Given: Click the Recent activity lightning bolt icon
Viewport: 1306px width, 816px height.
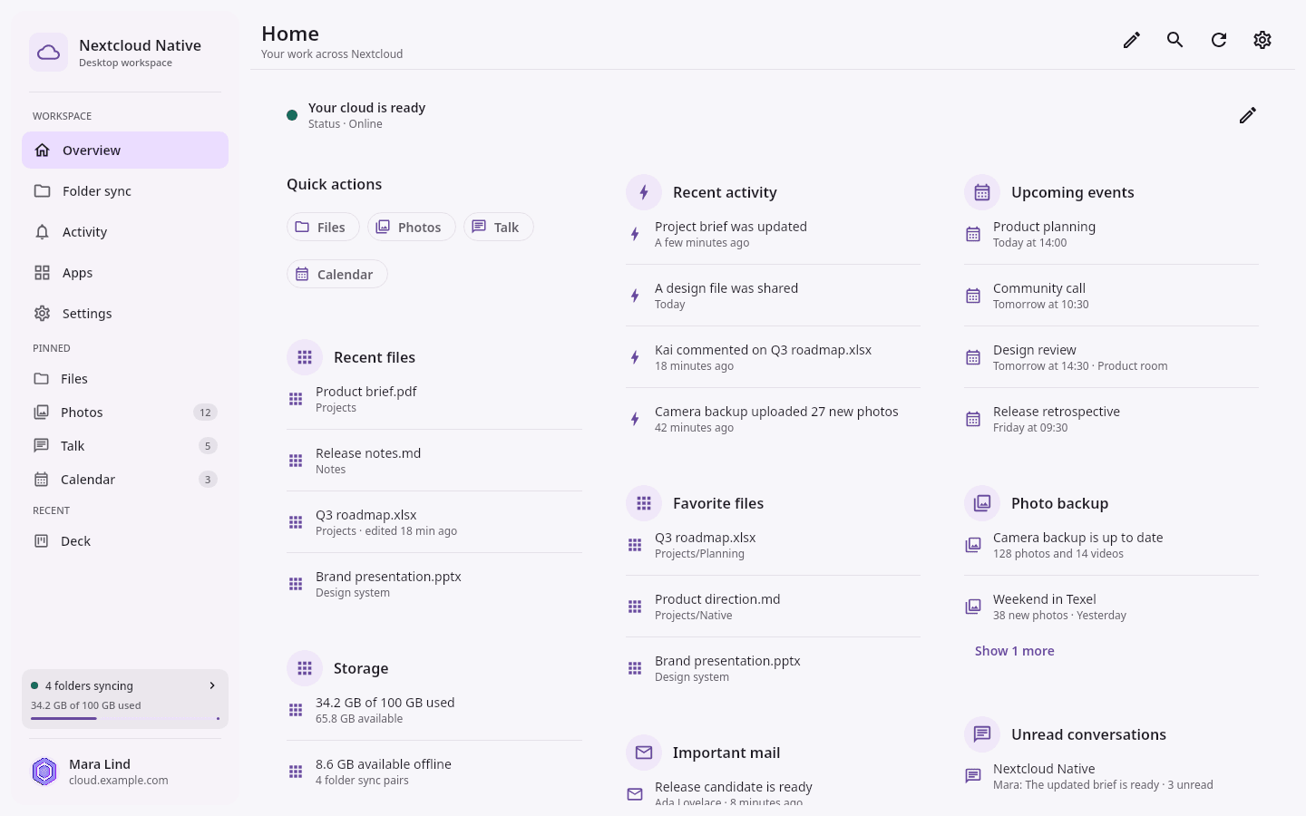Looking at the screenshot, I should tap(644, 192).
